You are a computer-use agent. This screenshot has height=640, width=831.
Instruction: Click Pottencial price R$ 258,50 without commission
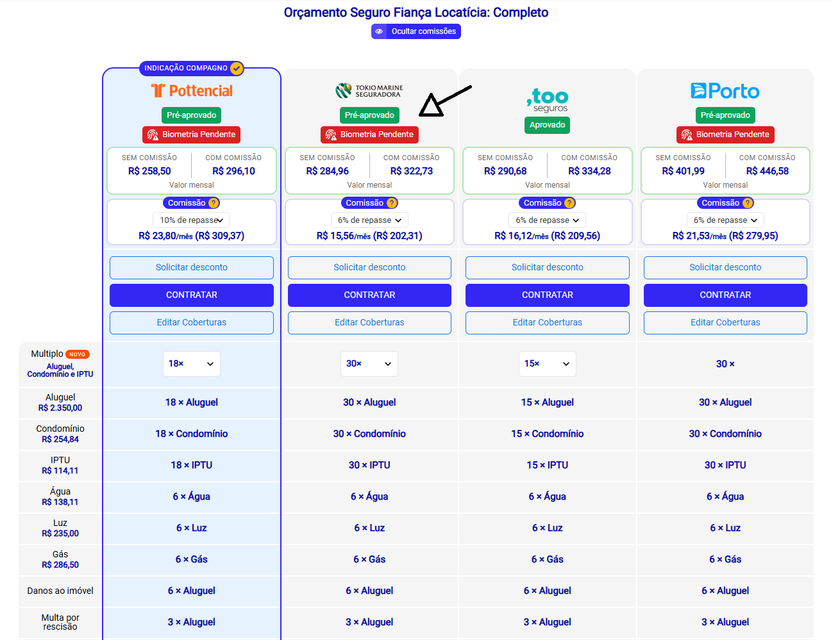149,171
